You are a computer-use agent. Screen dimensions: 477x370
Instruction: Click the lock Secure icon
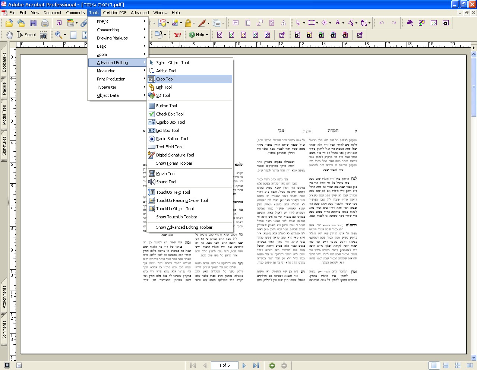188,23
